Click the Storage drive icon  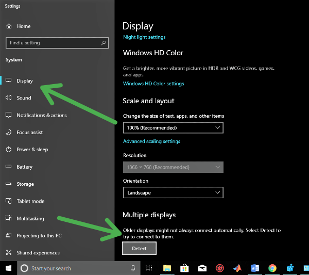pos(8,184)
